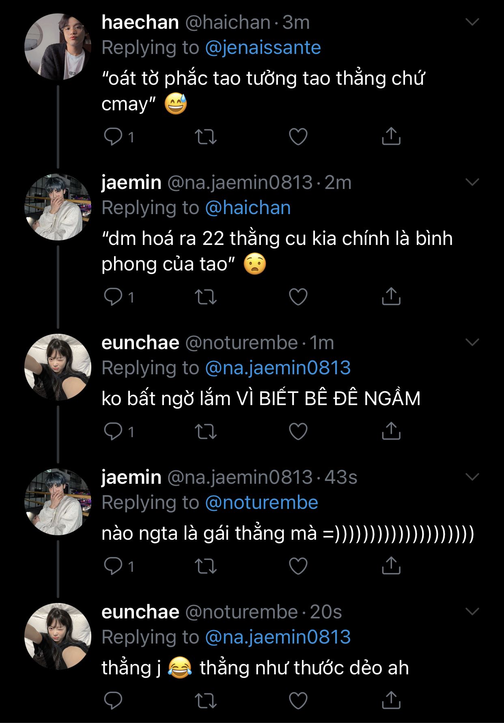This screenshot has width=504, height=723.
Task: Reply to eunchae's 1m-old tweet
Action: tap(113, 431)
